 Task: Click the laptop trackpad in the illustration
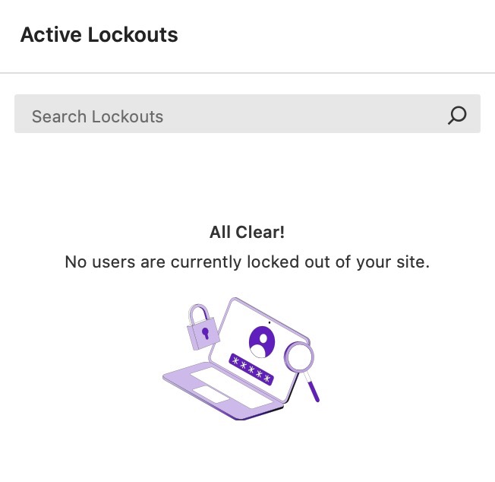(x=210, y=394)
